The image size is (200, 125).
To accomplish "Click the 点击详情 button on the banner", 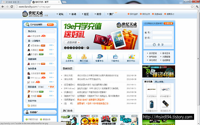I will coord(72,42).
